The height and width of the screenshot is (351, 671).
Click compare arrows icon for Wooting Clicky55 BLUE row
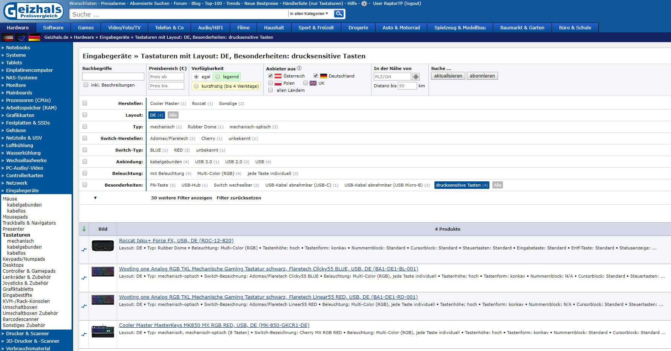coord(84,278)
